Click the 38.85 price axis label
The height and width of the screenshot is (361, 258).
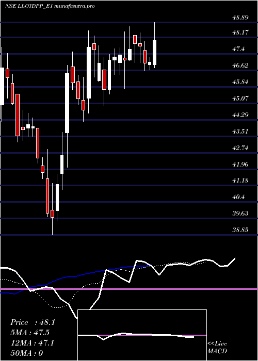pos(240,230)
